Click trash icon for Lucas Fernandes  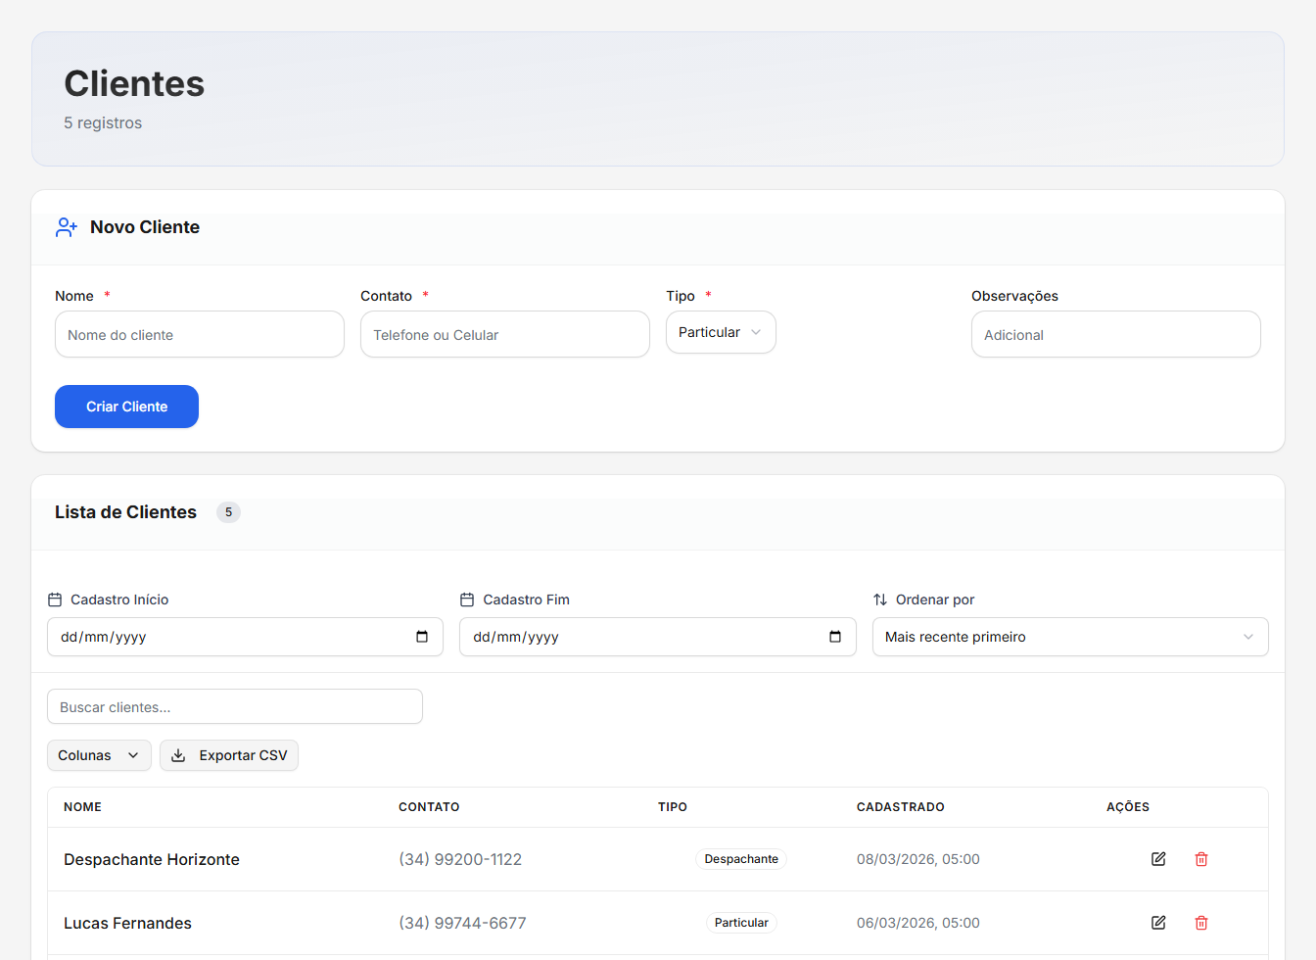tap(1201, 923)
